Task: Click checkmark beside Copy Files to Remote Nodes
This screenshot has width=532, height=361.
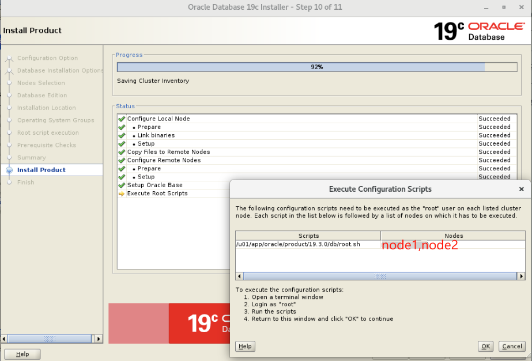Action: 122,152
